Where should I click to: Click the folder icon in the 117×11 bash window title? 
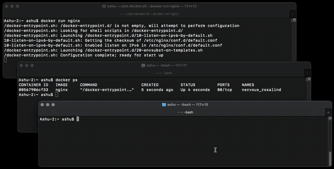click(x=143, y=65)
